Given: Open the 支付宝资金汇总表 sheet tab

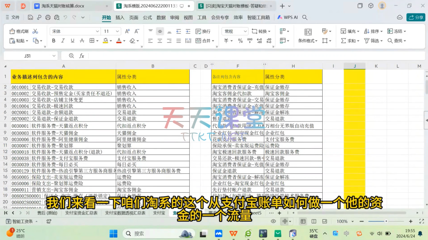Looking at the screenshot, I should tap(81, 213).
